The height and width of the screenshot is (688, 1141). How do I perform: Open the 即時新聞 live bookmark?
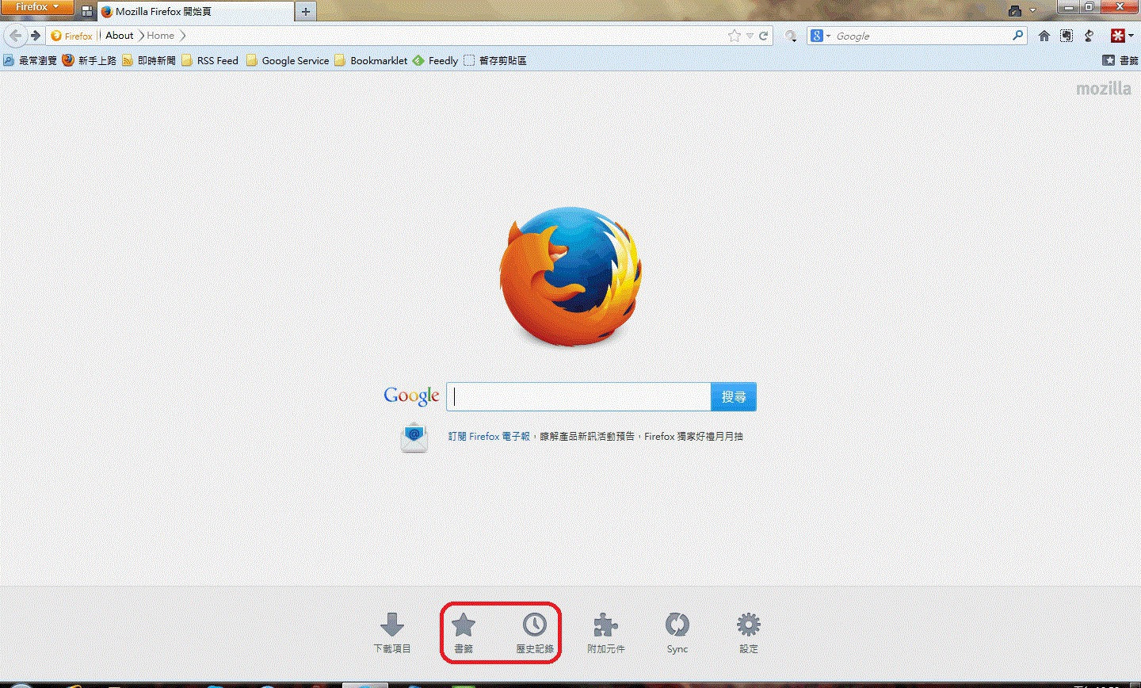click(148, 60)
